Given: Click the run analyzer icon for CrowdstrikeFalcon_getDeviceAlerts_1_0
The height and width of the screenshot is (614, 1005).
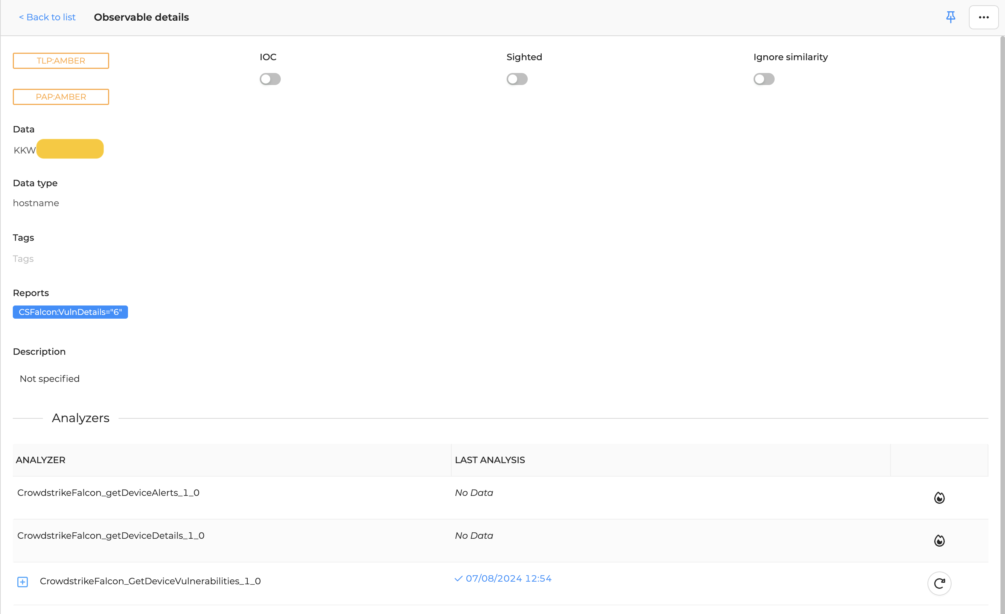Looking at the screenshot, I should point(939,497).
